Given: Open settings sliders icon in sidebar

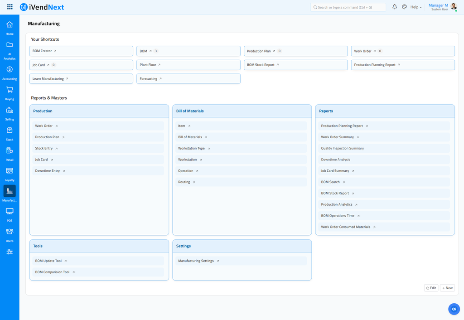Looking at the screenshot, I should (x=10, y=252).
